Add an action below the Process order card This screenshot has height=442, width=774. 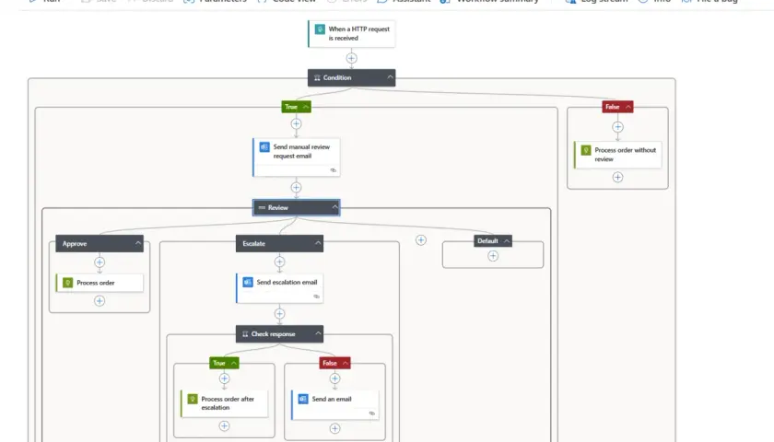pos(100,301)
